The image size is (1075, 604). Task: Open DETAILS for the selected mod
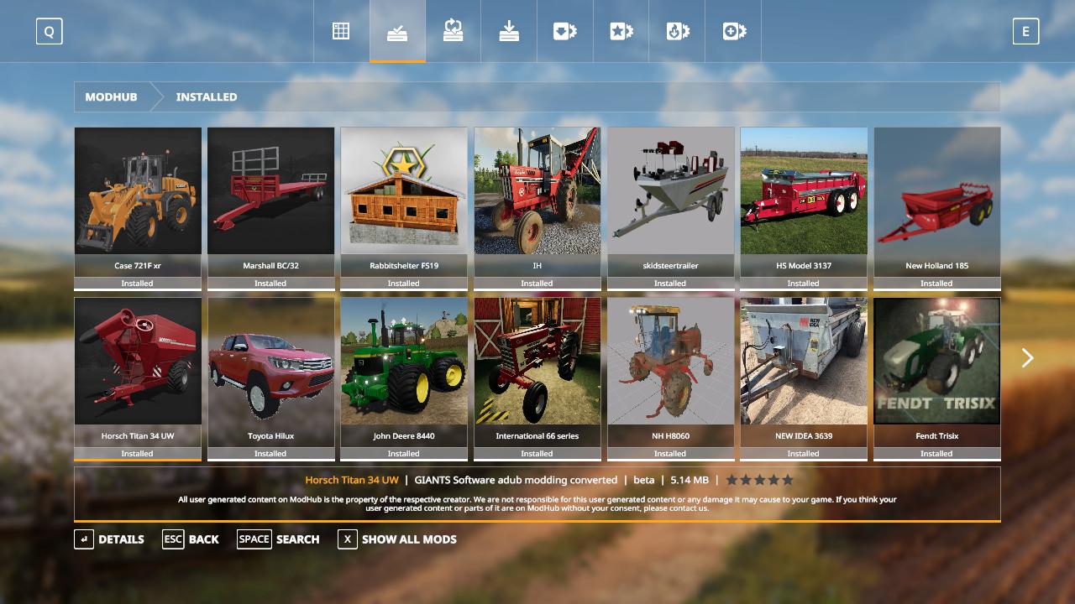tap(109, 539)
